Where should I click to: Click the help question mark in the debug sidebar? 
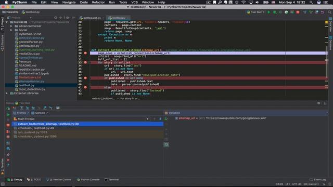click(8, 165)
